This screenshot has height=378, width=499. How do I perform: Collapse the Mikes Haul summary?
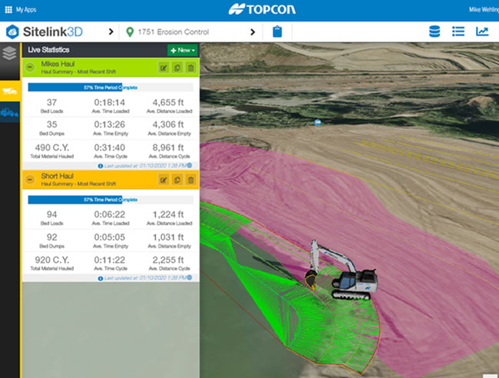tap(29, 68)
